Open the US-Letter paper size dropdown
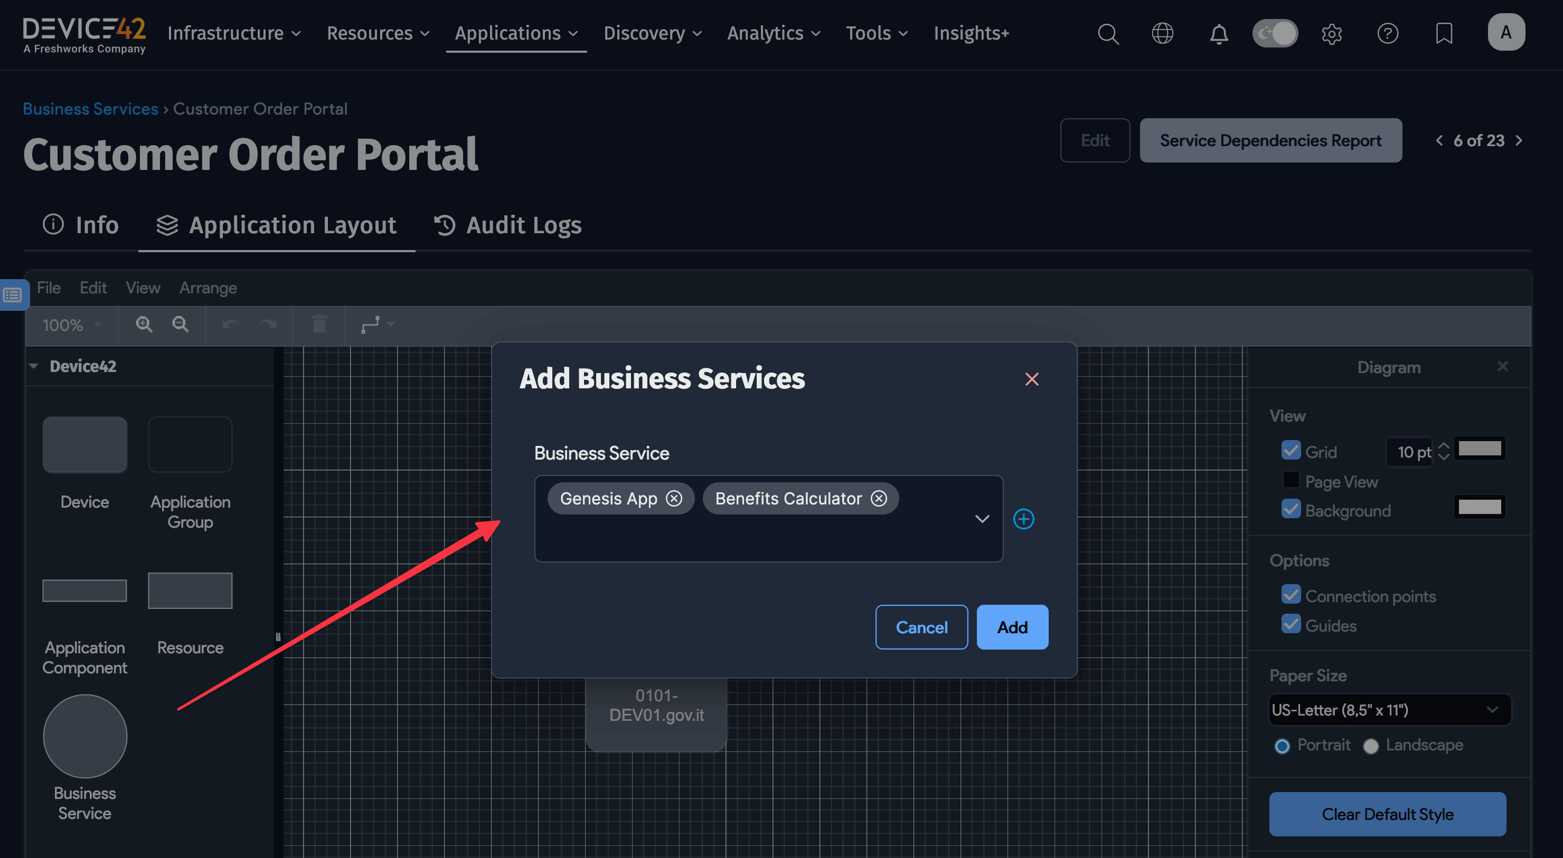Image resolution: width=1563 pixels, height=858 pixels. (1494, 710)
